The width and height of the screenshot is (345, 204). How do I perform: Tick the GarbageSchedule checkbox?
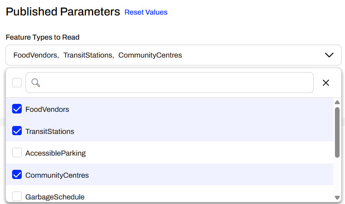pos(17,196)
